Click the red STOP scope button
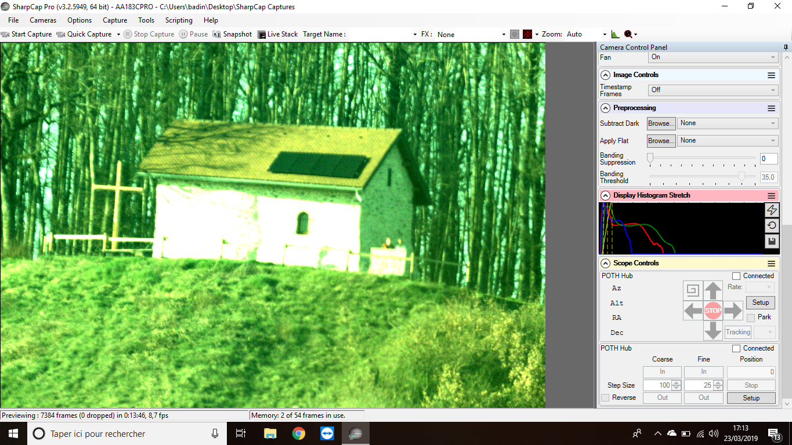This screenshot has width=792, height=445. [x=713, y=311]
